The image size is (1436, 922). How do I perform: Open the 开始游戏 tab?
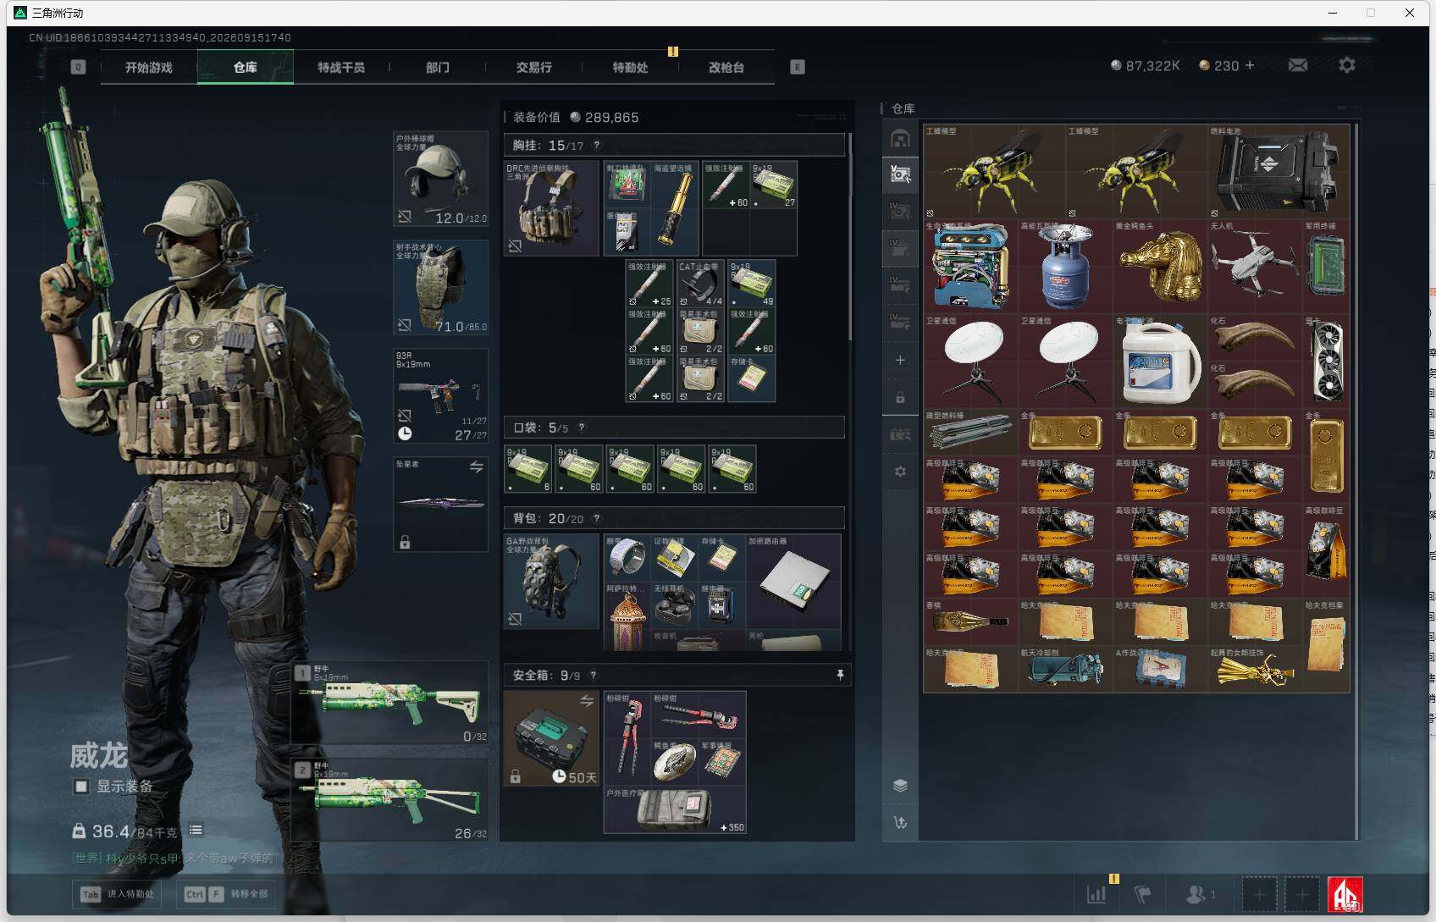149,68
